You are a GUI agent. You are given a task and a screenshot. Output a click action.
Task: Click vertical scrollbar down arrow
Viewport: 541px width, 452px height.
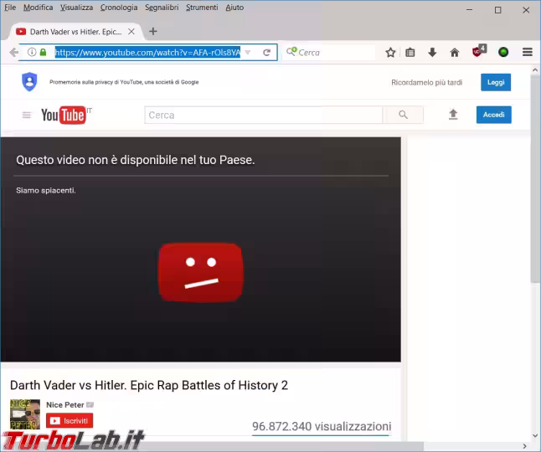pos(535,436)
